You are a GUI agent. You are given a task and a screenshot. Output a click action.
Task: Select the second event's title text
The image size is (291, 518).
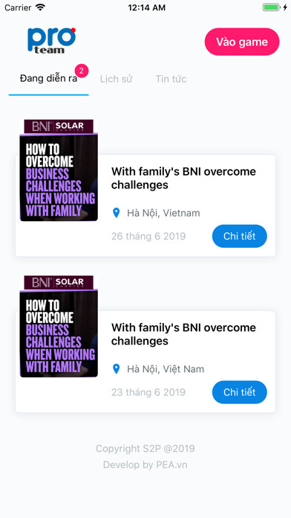pos(183,334)
